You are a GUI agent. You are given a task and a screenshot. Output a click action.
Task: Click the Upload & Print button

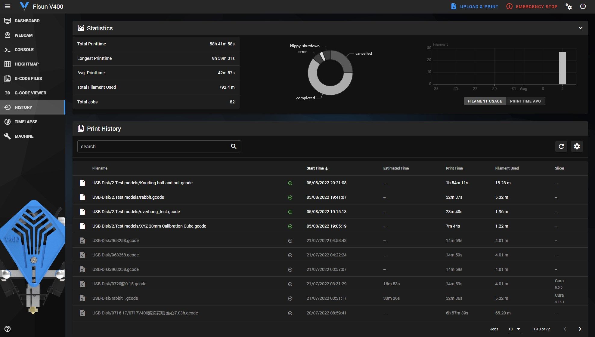pos(475,6)
